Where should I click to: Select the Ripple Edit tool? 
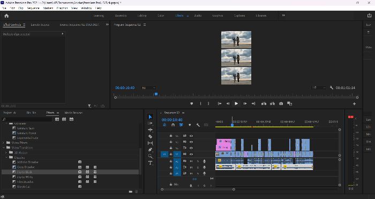[x=150, y=130]
